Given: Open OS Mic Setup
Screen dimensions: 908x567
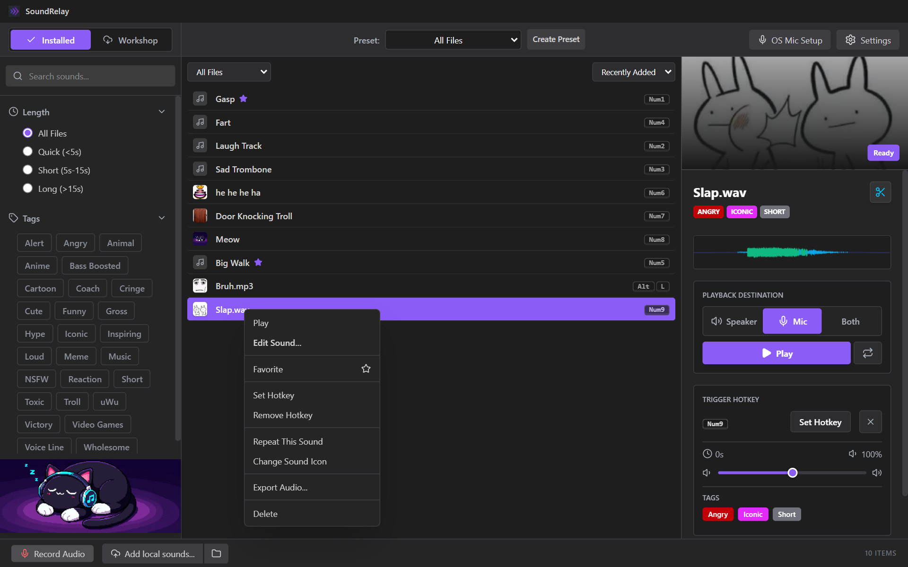Looking at the screenshot, I should (x=790, y=40).
